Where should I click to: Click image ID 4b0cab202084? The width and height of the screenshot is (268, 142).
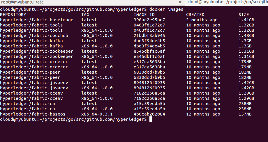(149, 114)
